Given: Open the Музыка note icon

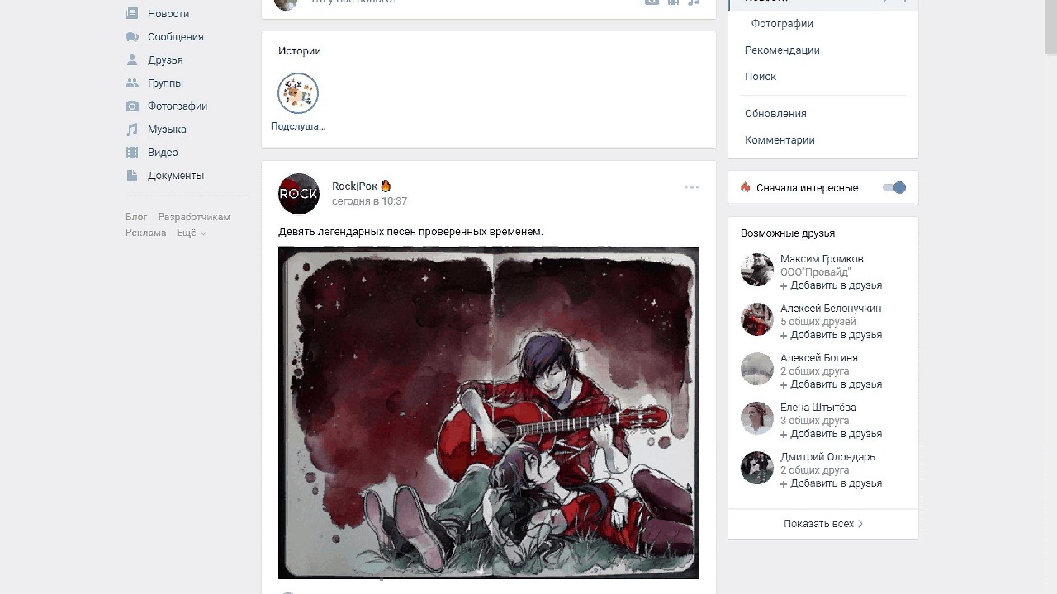Looking at the screenshot, I should tap(132, 130).
